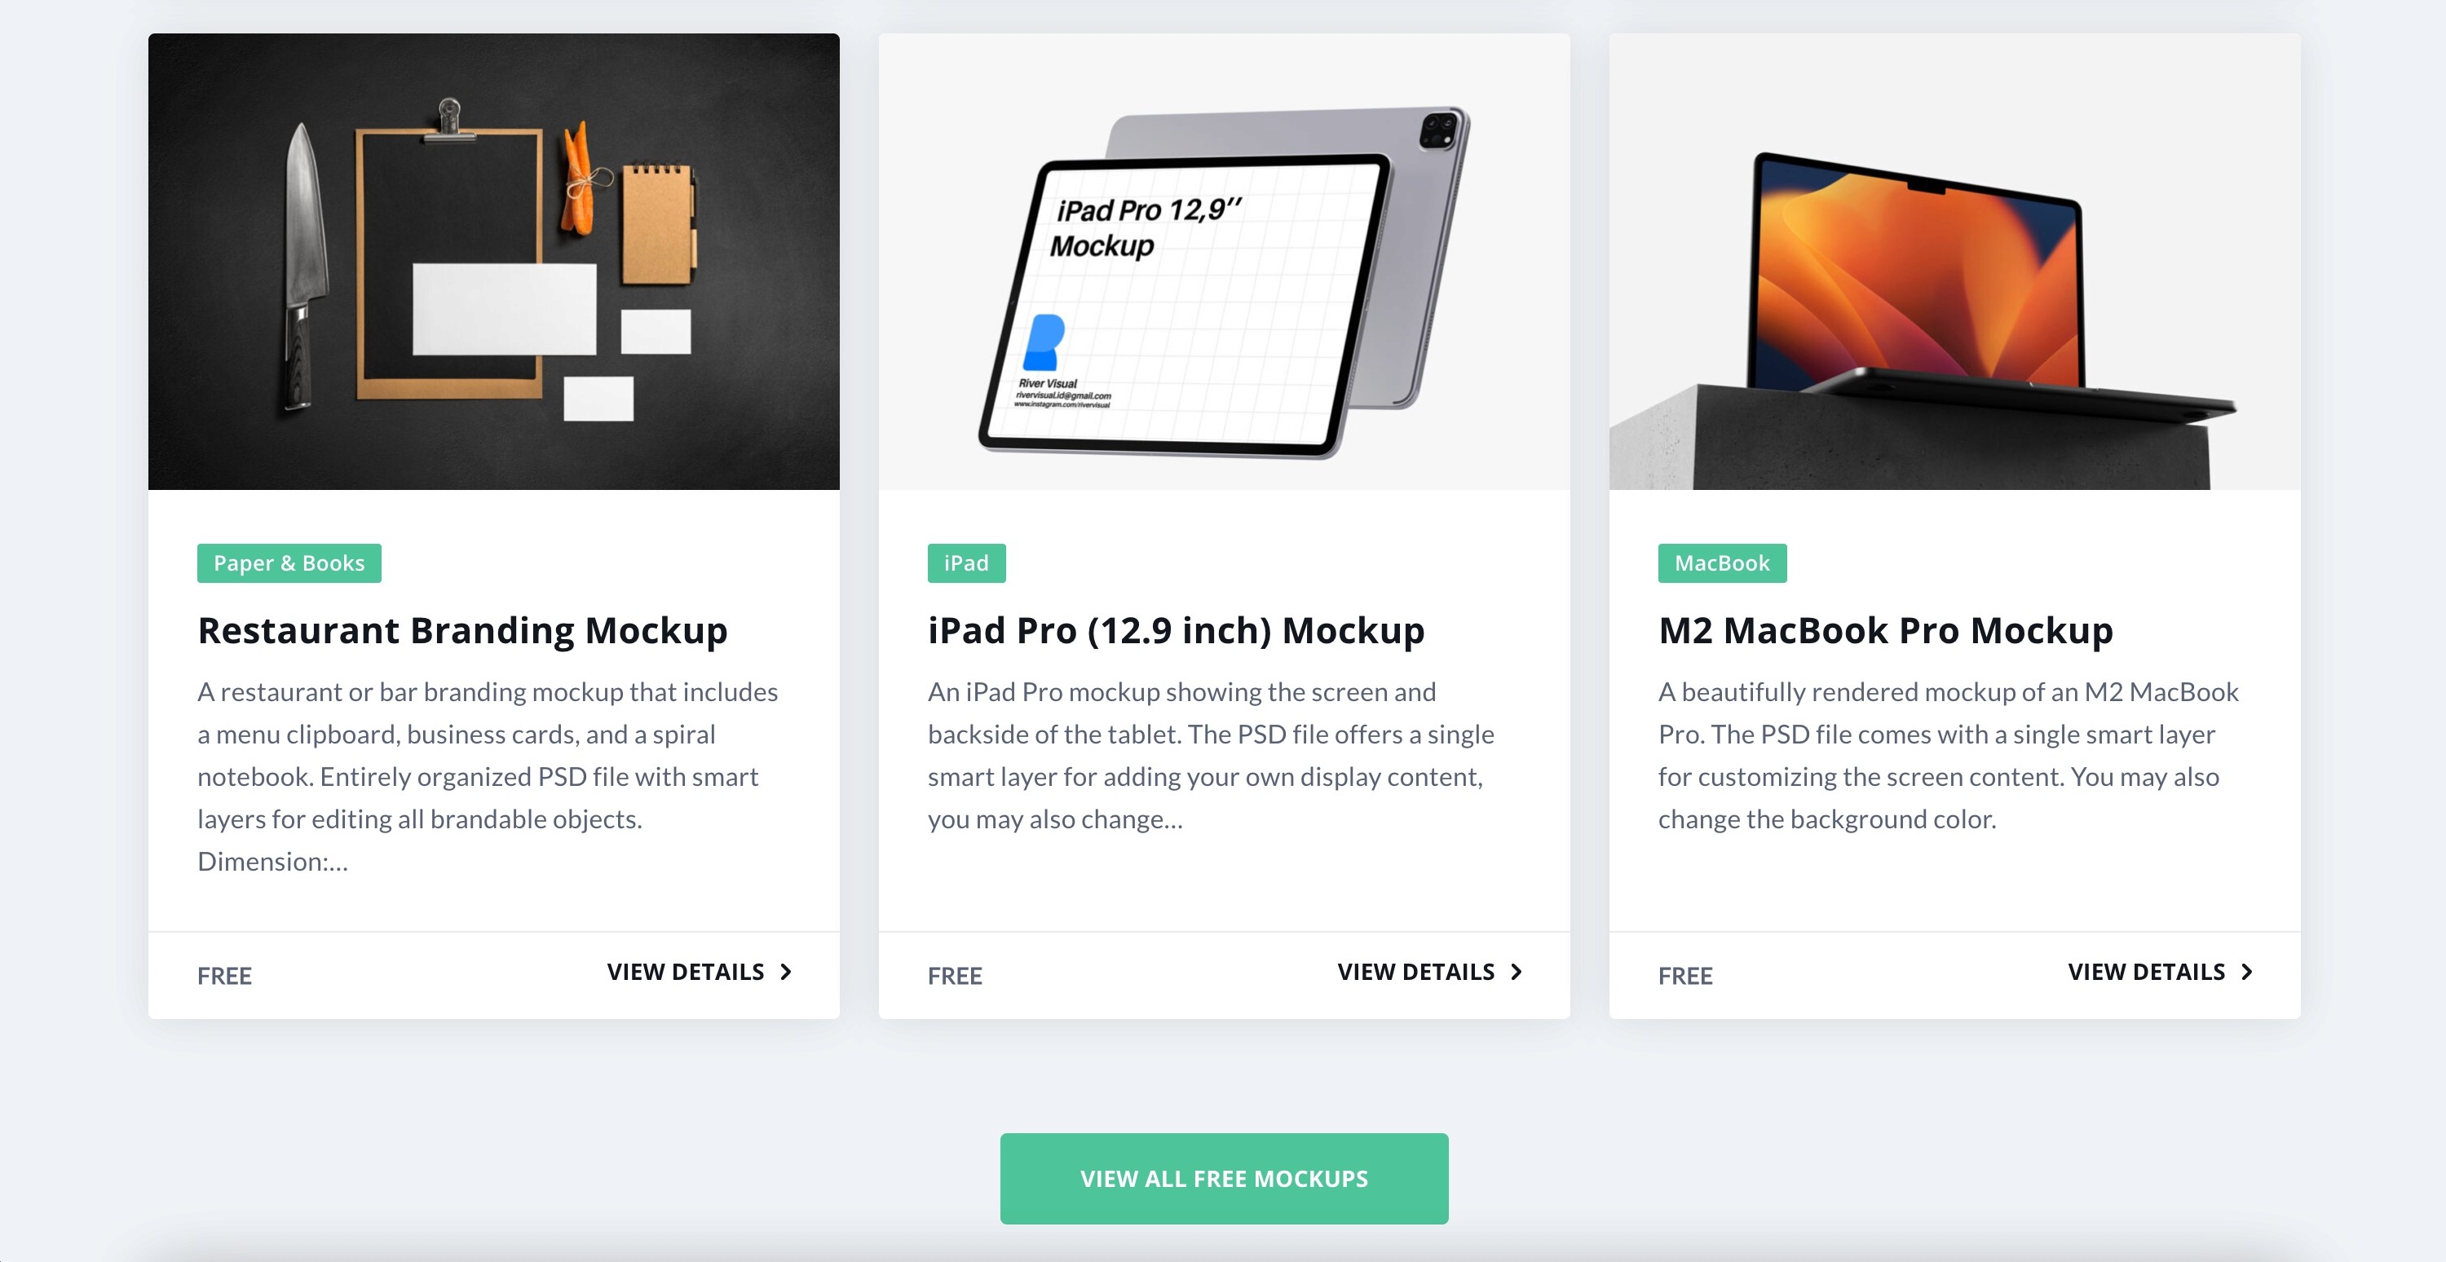This screenshot has width=2446, height=1262.
Task: Open the iPad Pro 12,9 mockup thumbnail
Action: [1224, 261]
